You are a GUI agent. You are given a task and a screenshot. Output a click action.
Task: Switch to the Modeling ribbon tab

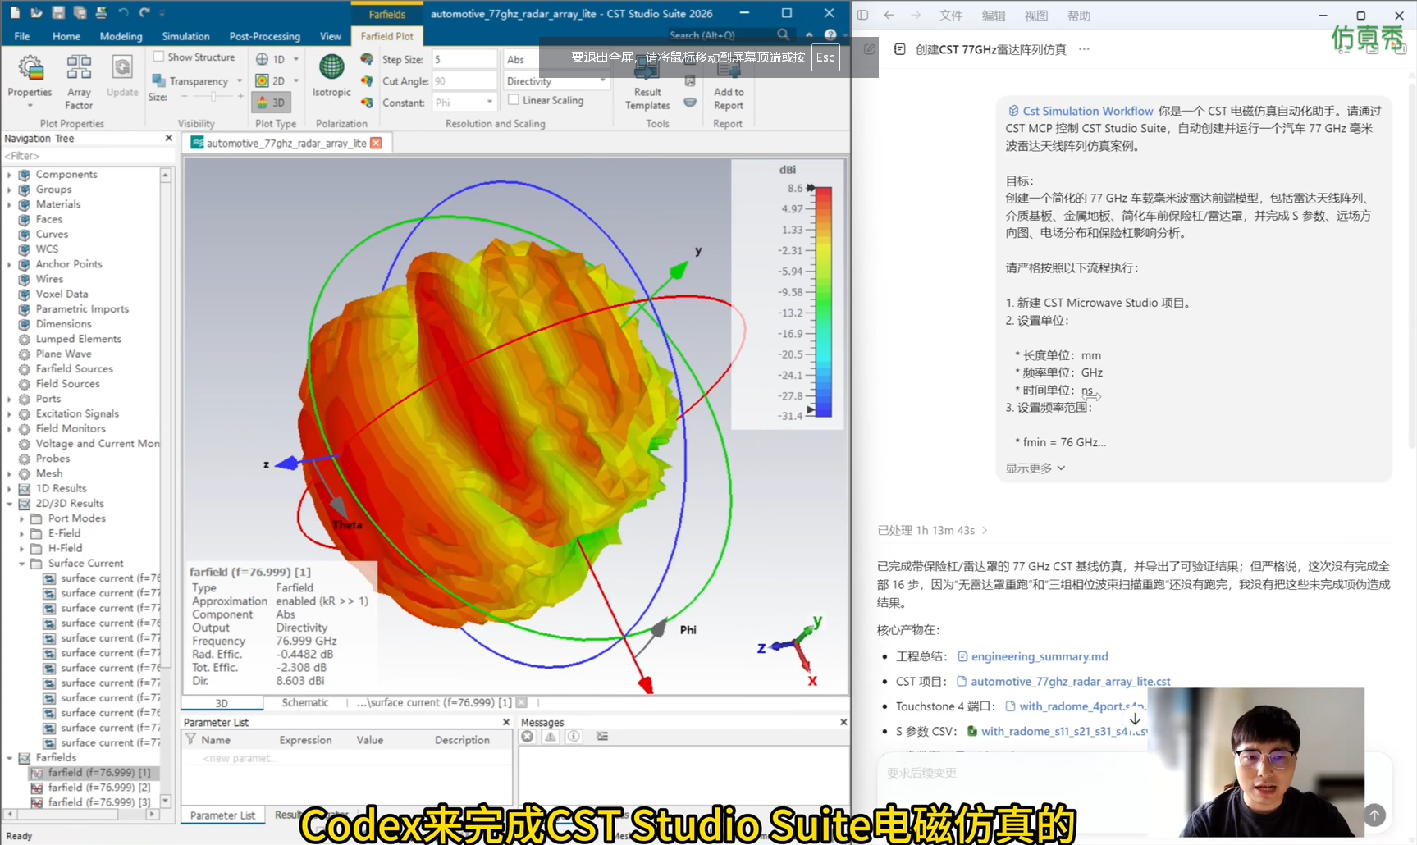(x=121, y=36)
